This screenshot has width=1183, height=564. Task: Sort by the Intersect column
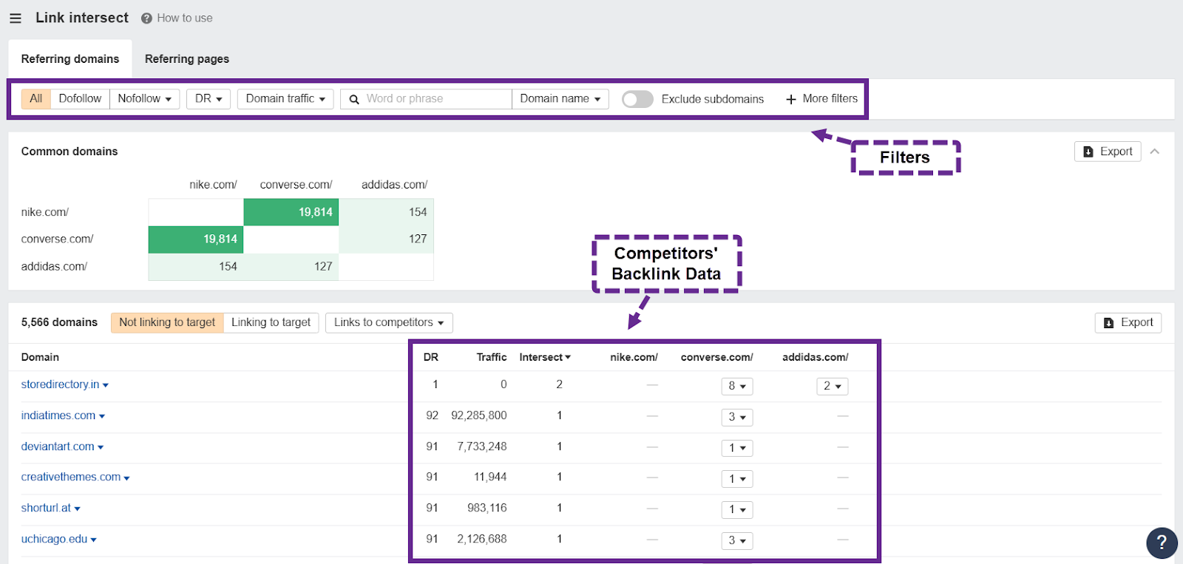click(545, 358)
